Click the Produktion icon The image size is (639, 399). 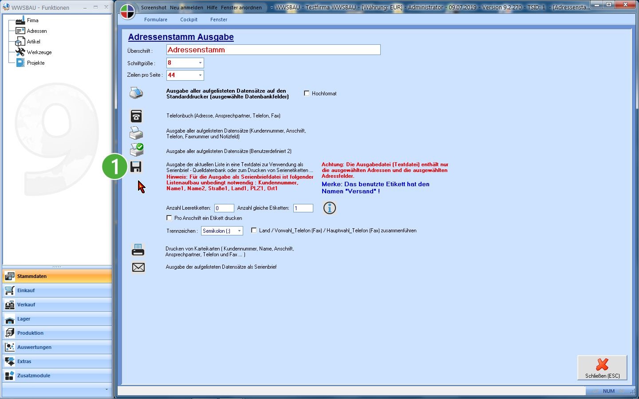tap(9, 333)
